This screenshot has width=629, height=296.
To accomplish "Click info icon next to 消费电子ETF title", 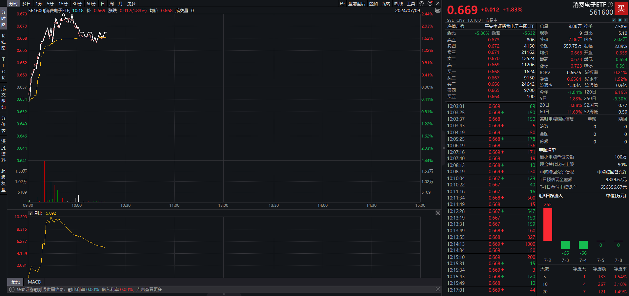I will click(610, 5).
